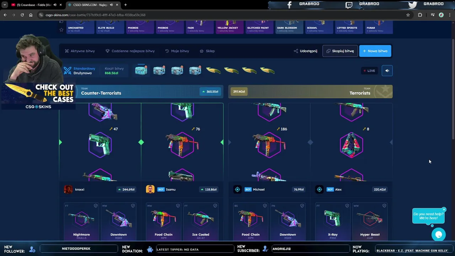This screenshot has width=455, height=256.
Task: Click the shield check on kroxxi's Downtown card
Action: [x=133, y=206]
